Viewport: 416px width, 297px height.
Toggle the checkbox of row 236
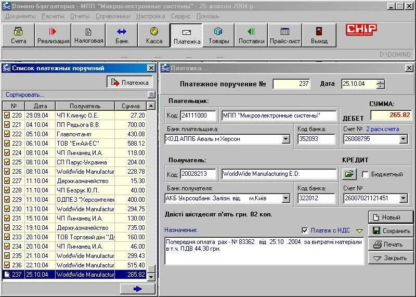point(7,265)
